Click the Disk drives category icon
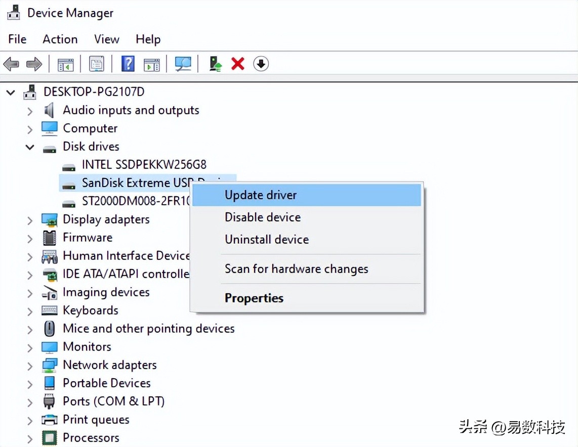The height and width of the screenshot is (447, 578). coord(50,149)
